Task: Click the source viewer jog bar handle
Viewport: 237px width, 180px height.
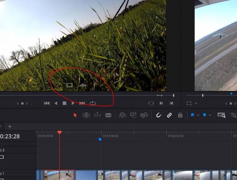Action: (173, 95)
